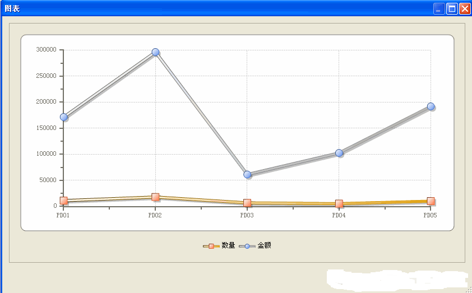Select the 金额 legend label
This screenshot has height=293, width=472.
[264, 245]
